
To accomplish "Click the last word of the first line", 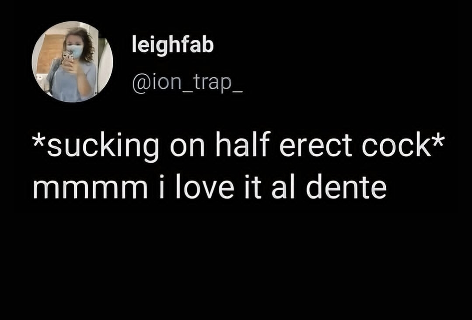I will click(393, 147).
